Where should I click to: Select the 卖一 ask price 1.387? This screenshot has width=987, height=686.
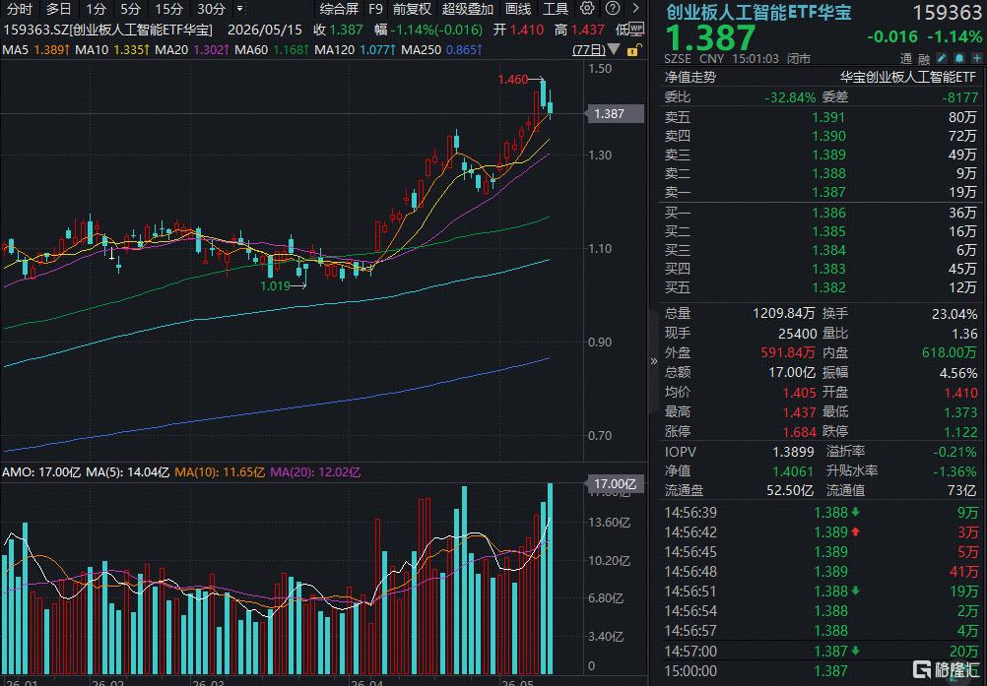pyautogui.click(x=828, y=192)
